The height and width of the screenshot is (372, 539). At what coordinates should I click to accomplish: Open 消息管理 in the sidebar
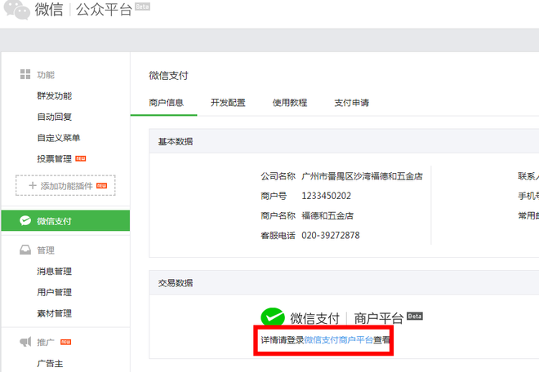(x=55, y=272)
